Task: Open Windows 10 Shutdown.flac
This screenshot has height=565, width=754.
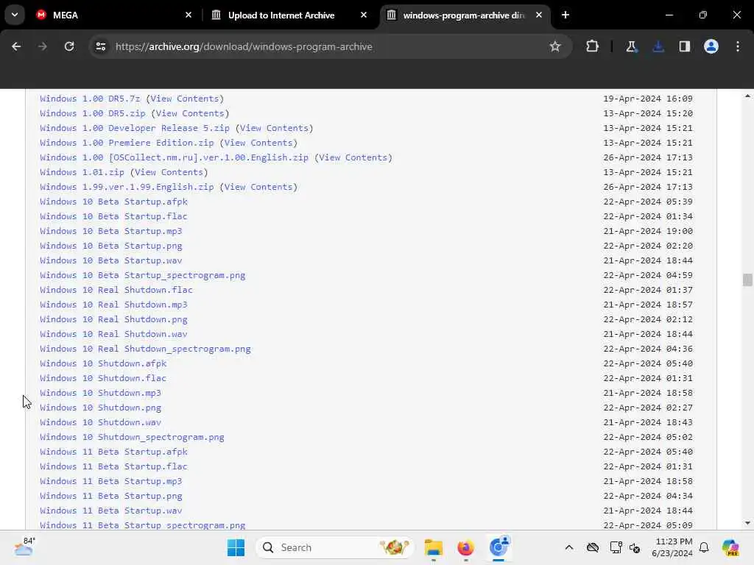Action: [x=103, y=378]
